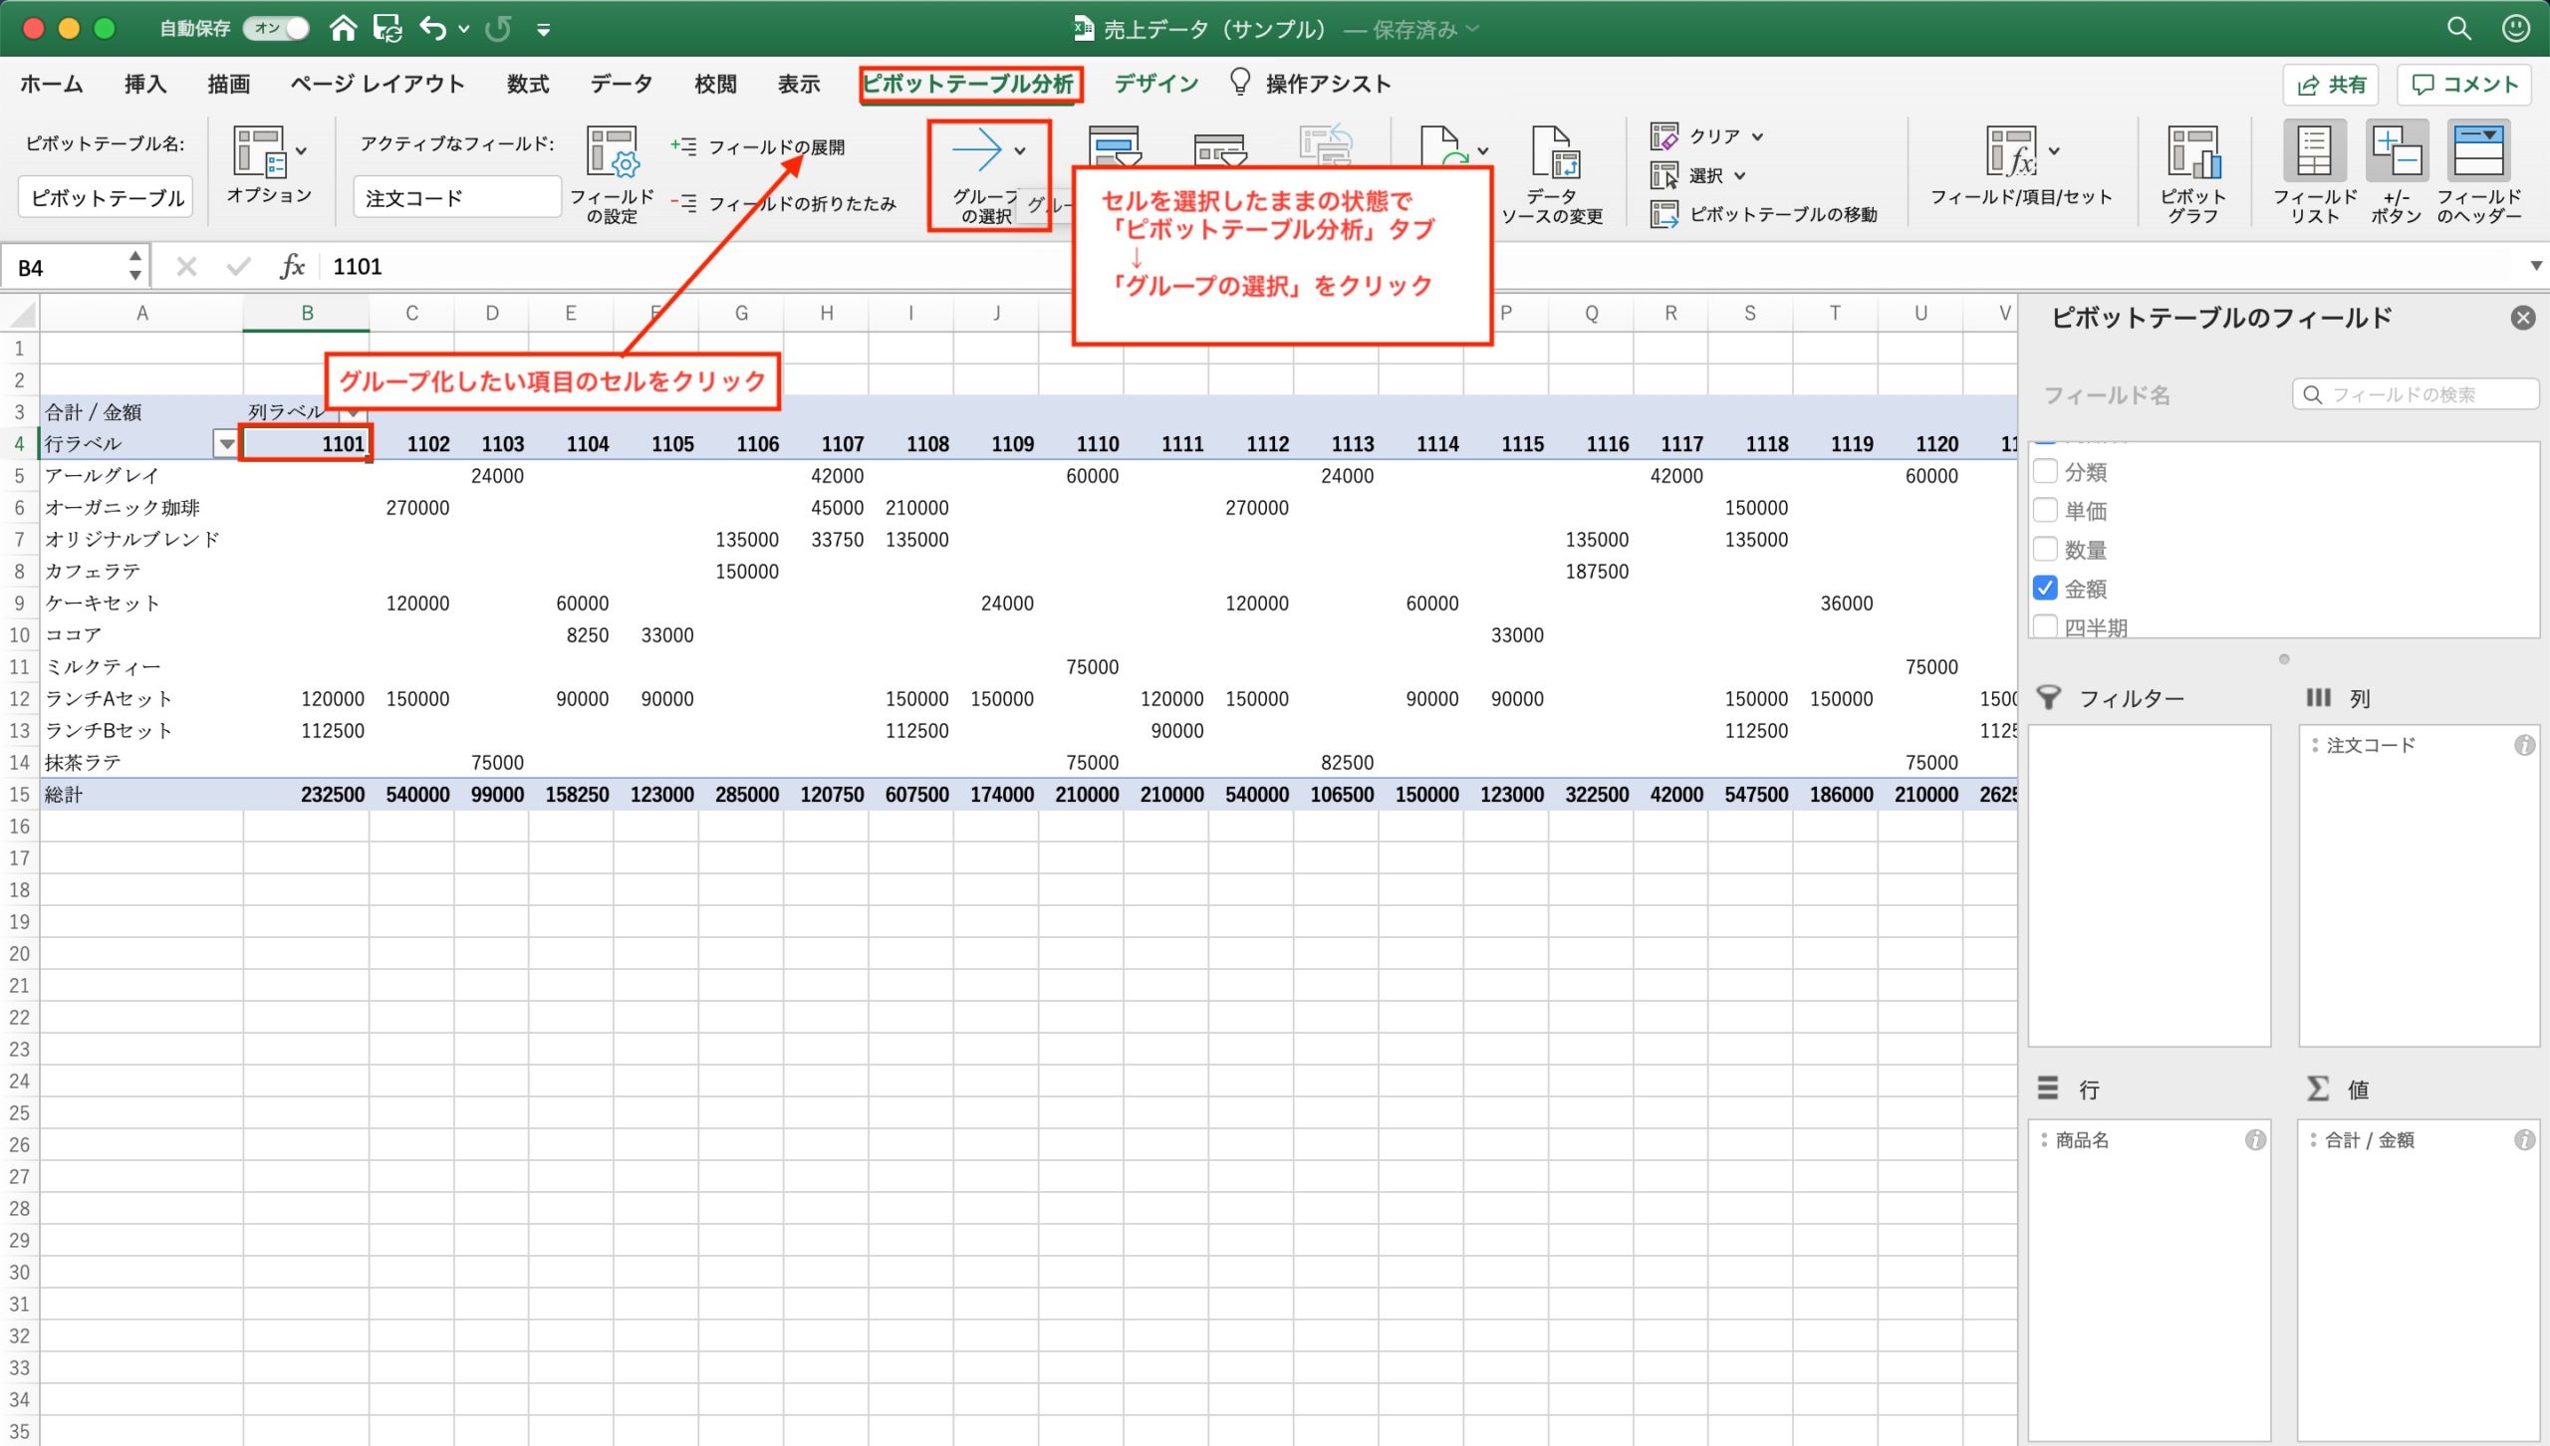Toggle the AutoSave (自動保存) switch
Viewport: 2550px width, 1446px height.
coord(278,28)
